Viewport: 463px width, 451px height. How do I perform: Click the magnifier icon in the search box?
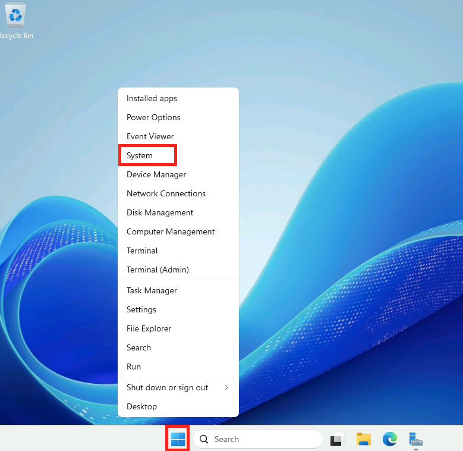[x=204, y=439]
